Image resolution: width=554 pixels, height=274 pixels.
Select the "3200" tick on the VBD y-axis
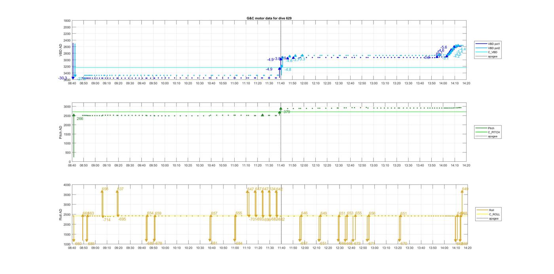67,67
